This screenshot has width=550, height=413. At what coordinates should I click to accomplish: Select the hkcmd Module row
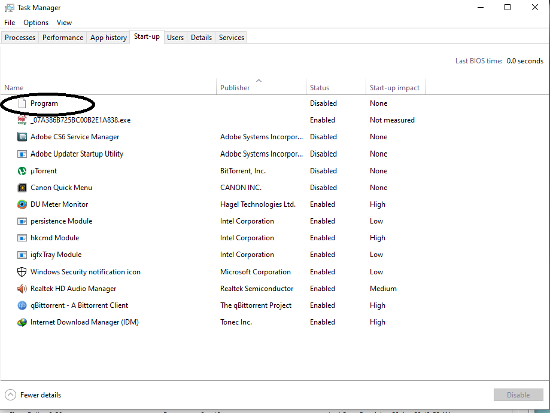[54, 238]
